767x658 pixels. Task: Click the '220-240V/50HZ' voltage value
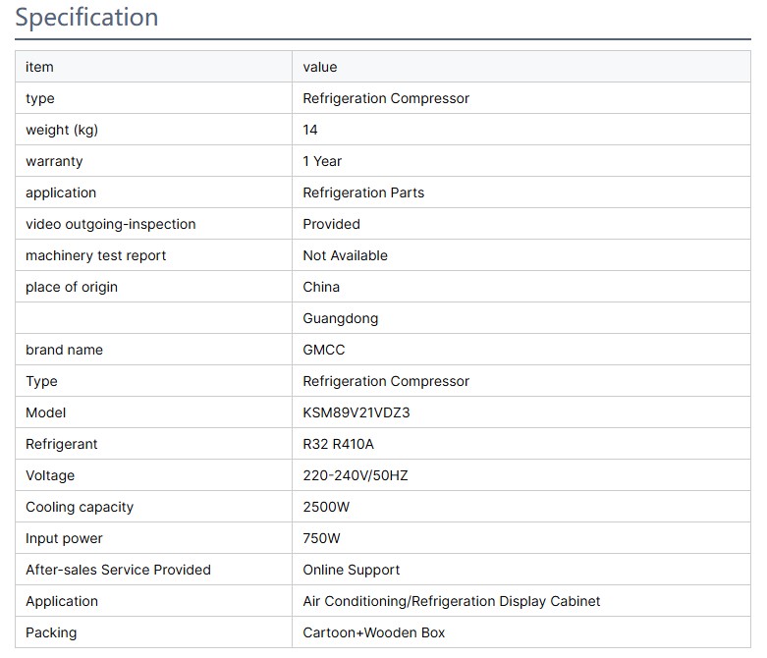coord(355,475)
